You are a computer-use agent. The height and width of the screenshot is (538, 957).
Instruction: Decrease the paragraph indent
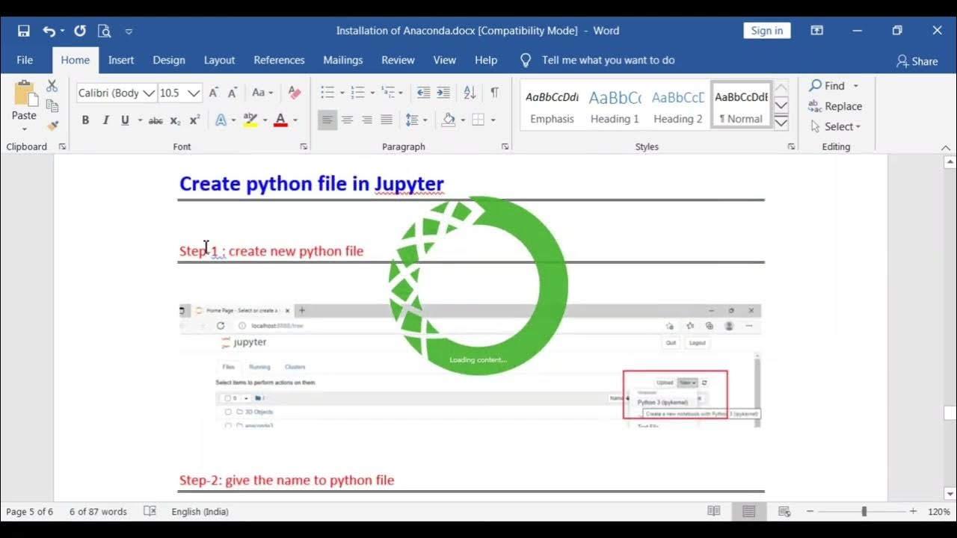click(424, 93)
